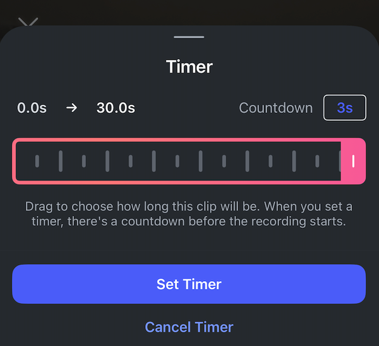The width and height of the screenshot is (379, 346).
Task: Click the last short tick before pink handle
Action: tap(317, 161)
